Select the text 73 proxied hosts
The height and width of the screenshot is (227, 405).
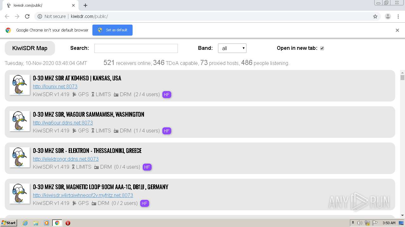[x=220, y=63]
